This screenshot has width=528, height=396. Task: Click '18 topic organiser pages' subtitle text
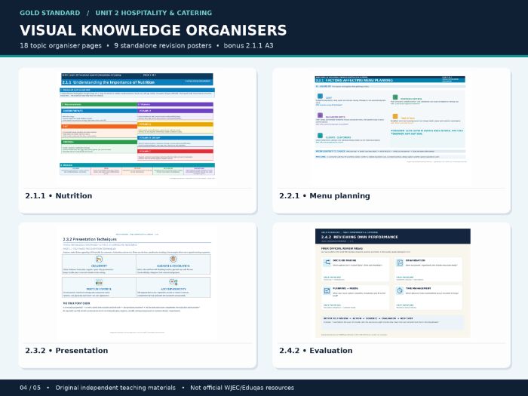pyautogui.click(x=60, y=45)
